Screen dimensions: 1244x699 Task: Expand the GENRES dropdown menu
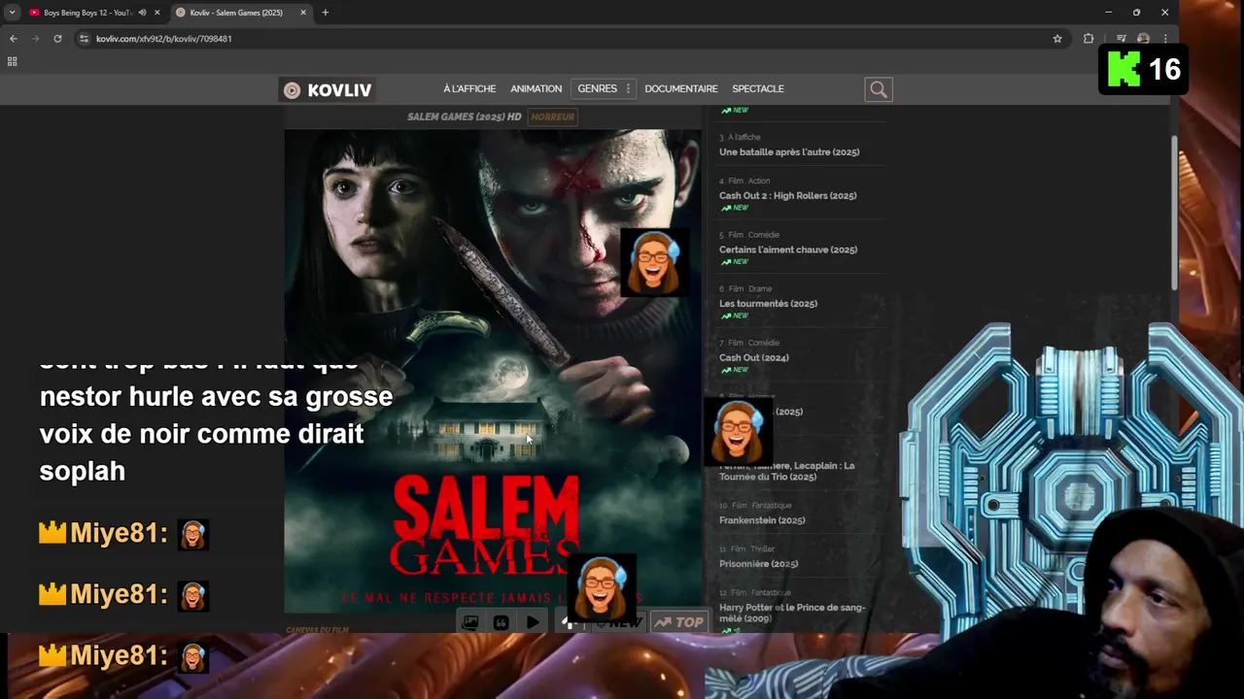[604, 88]
